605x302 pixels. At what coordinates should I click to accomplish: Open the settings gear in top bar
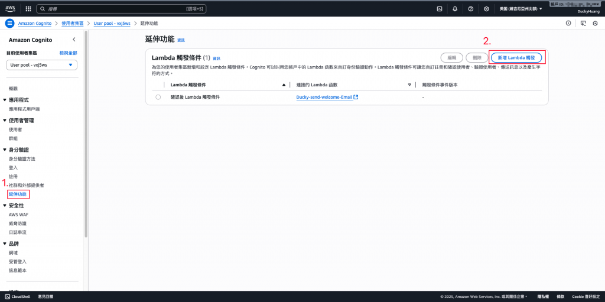(487, 8)
